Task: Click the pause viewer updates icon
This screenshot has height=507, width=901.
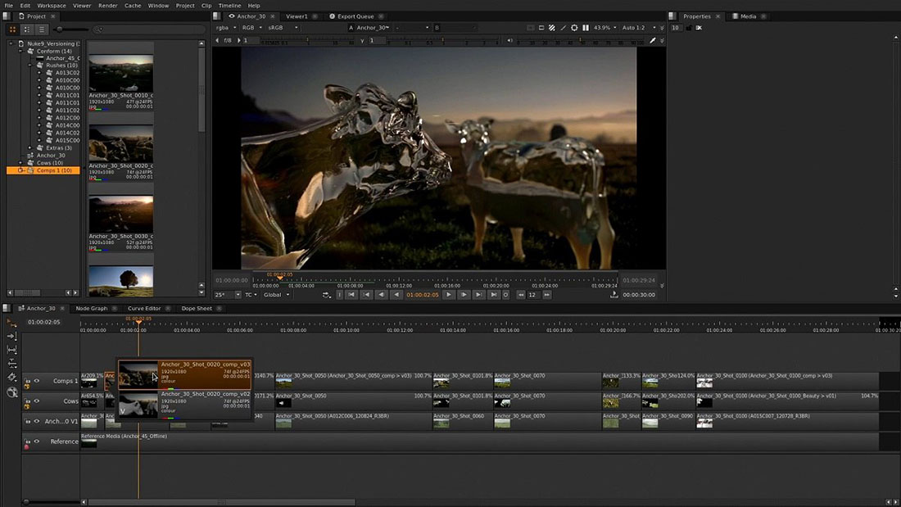Action: 585,27
